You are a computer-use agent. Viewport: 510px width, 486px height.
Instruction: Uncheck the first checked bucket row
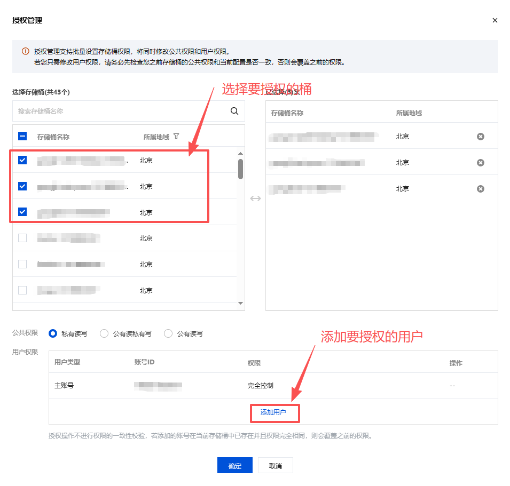point(22,160)
